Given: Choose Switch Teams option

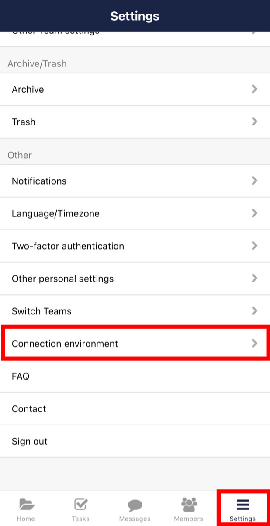Looking at the screenshot, I should tap(135, 311).
